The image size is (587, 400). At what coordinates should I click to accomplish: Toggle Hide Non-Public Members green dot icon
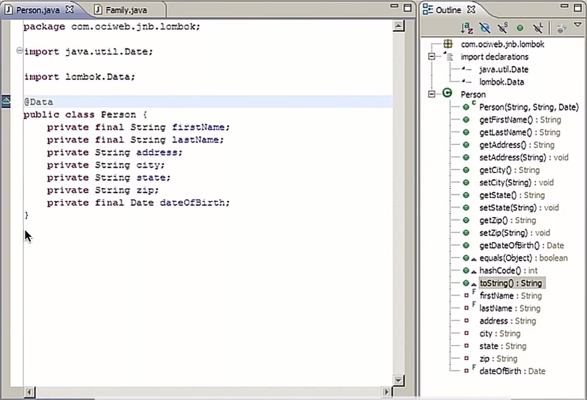(519, 28)
